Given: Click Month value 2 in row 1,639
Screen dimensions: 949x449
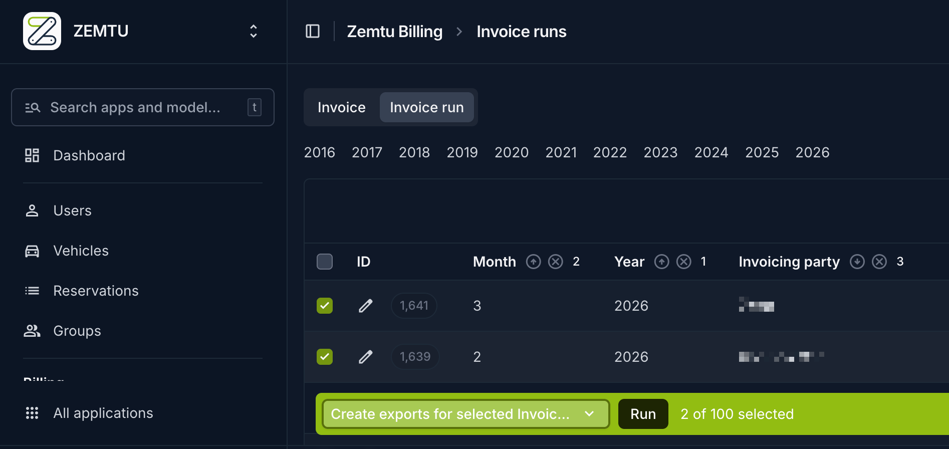Looking at the screenshot, I should click(x=477, y=357).
